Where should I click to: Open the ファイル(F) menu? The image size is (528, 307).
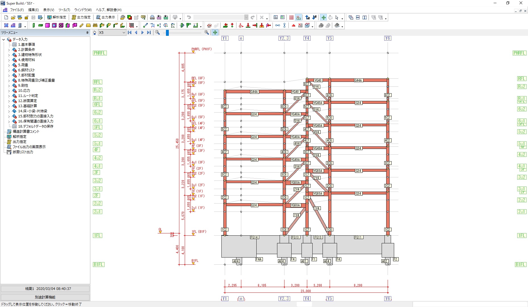17,10
